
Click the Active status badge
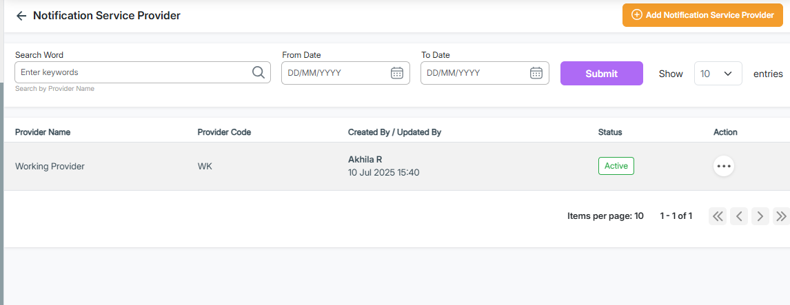616,166
